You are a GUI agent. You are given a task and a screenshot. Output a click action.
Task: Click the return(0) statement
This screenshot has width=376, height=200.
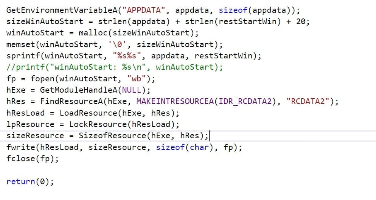[x=30, y=182]
